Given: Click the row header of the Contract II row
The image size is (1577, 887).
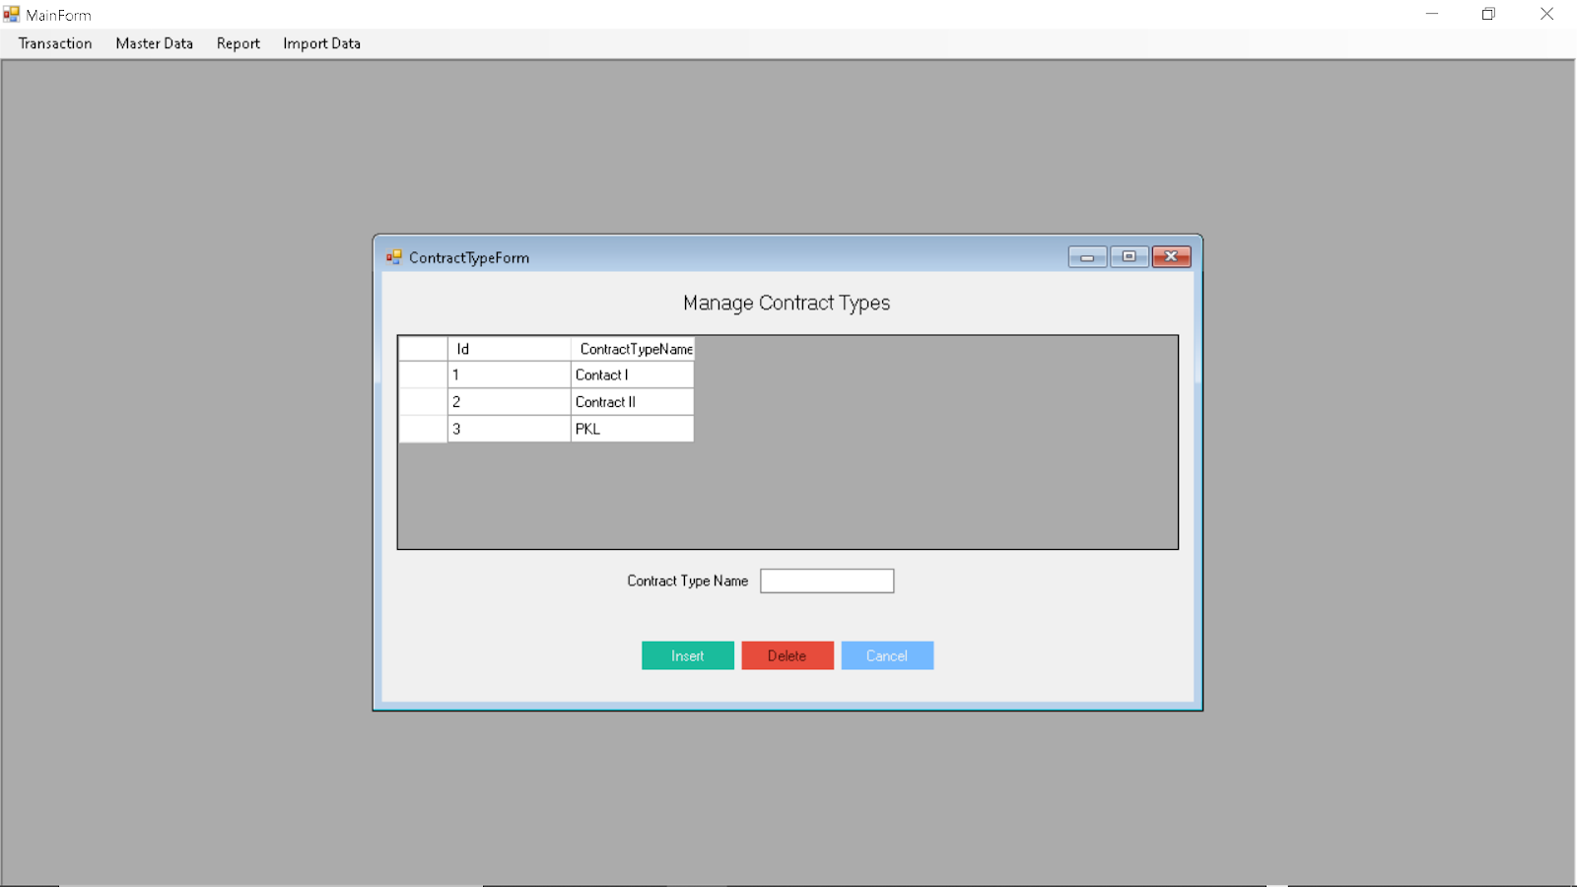Looking at the screenshot, I should (423, 402).
